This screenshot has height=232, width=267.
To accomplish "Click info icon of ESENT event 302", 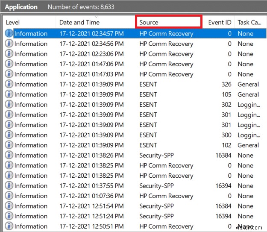I will 9,104.
